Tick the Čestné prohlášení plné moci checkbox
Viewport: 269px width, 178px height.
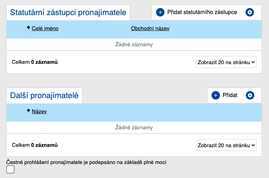[11, 170]
